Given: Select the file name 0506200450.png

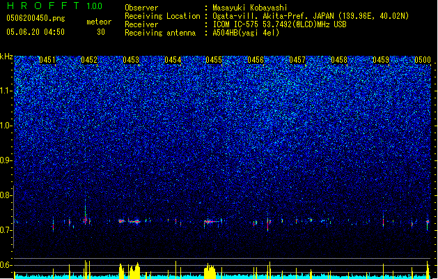Looking at the screenshot, I should (x=36, y=18).
